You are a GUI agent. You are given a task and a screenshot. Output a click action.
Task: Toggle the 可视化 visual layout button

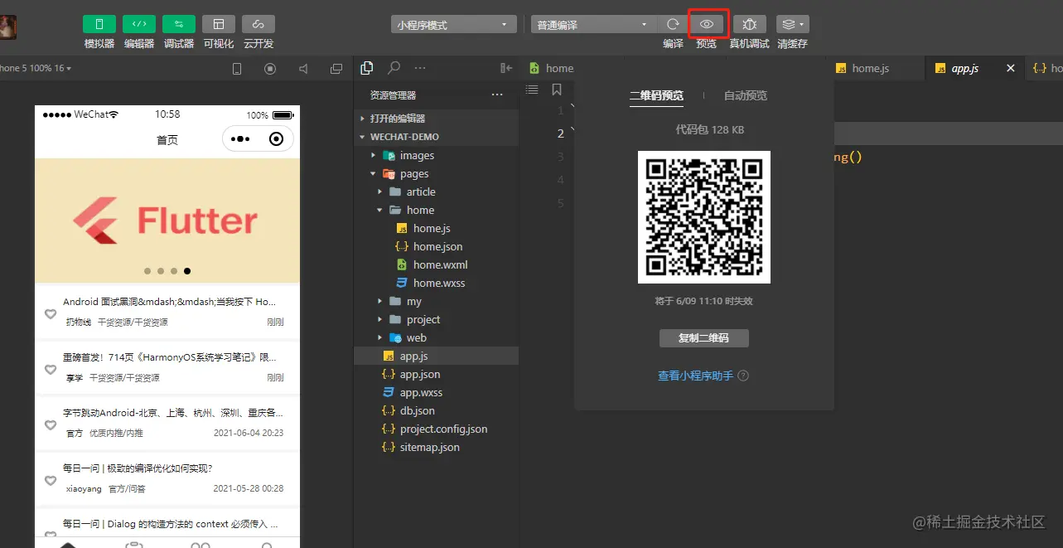(x=219, y=24)
